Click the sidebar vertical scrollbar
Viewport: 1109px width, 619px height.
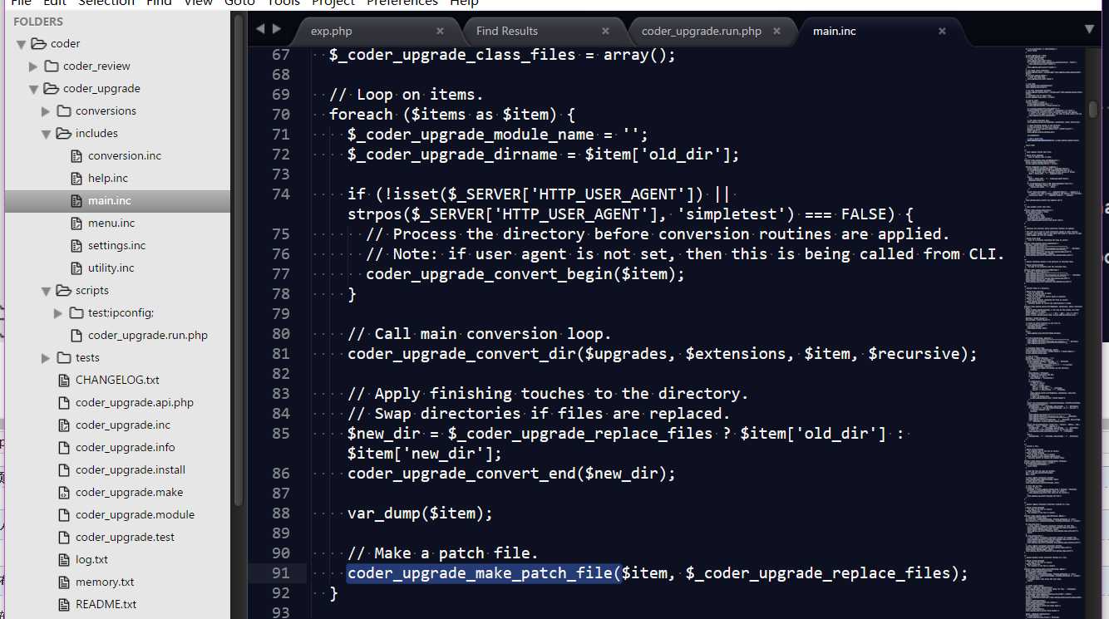[x=239, y=262]
